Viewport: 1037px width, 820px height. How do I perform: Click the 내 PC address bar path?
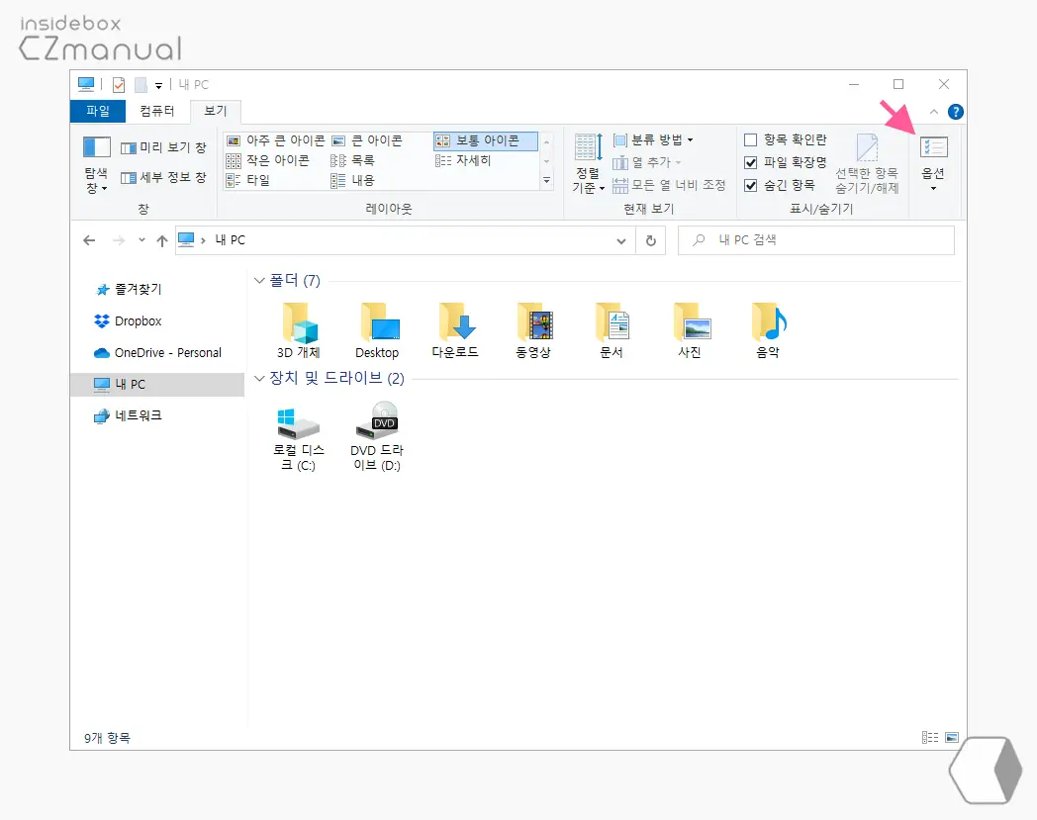coord(231,240)
